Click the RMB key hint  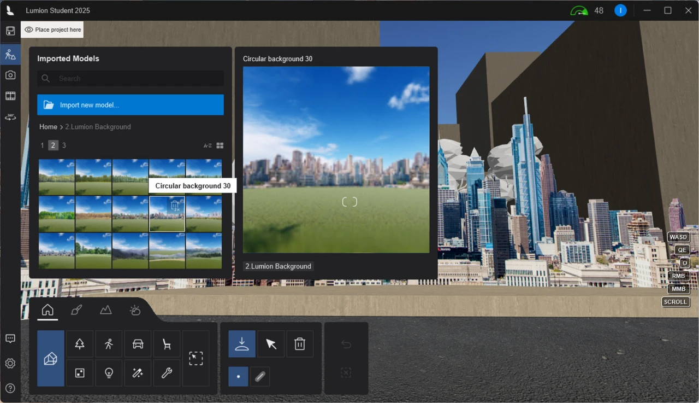point(678,276)
